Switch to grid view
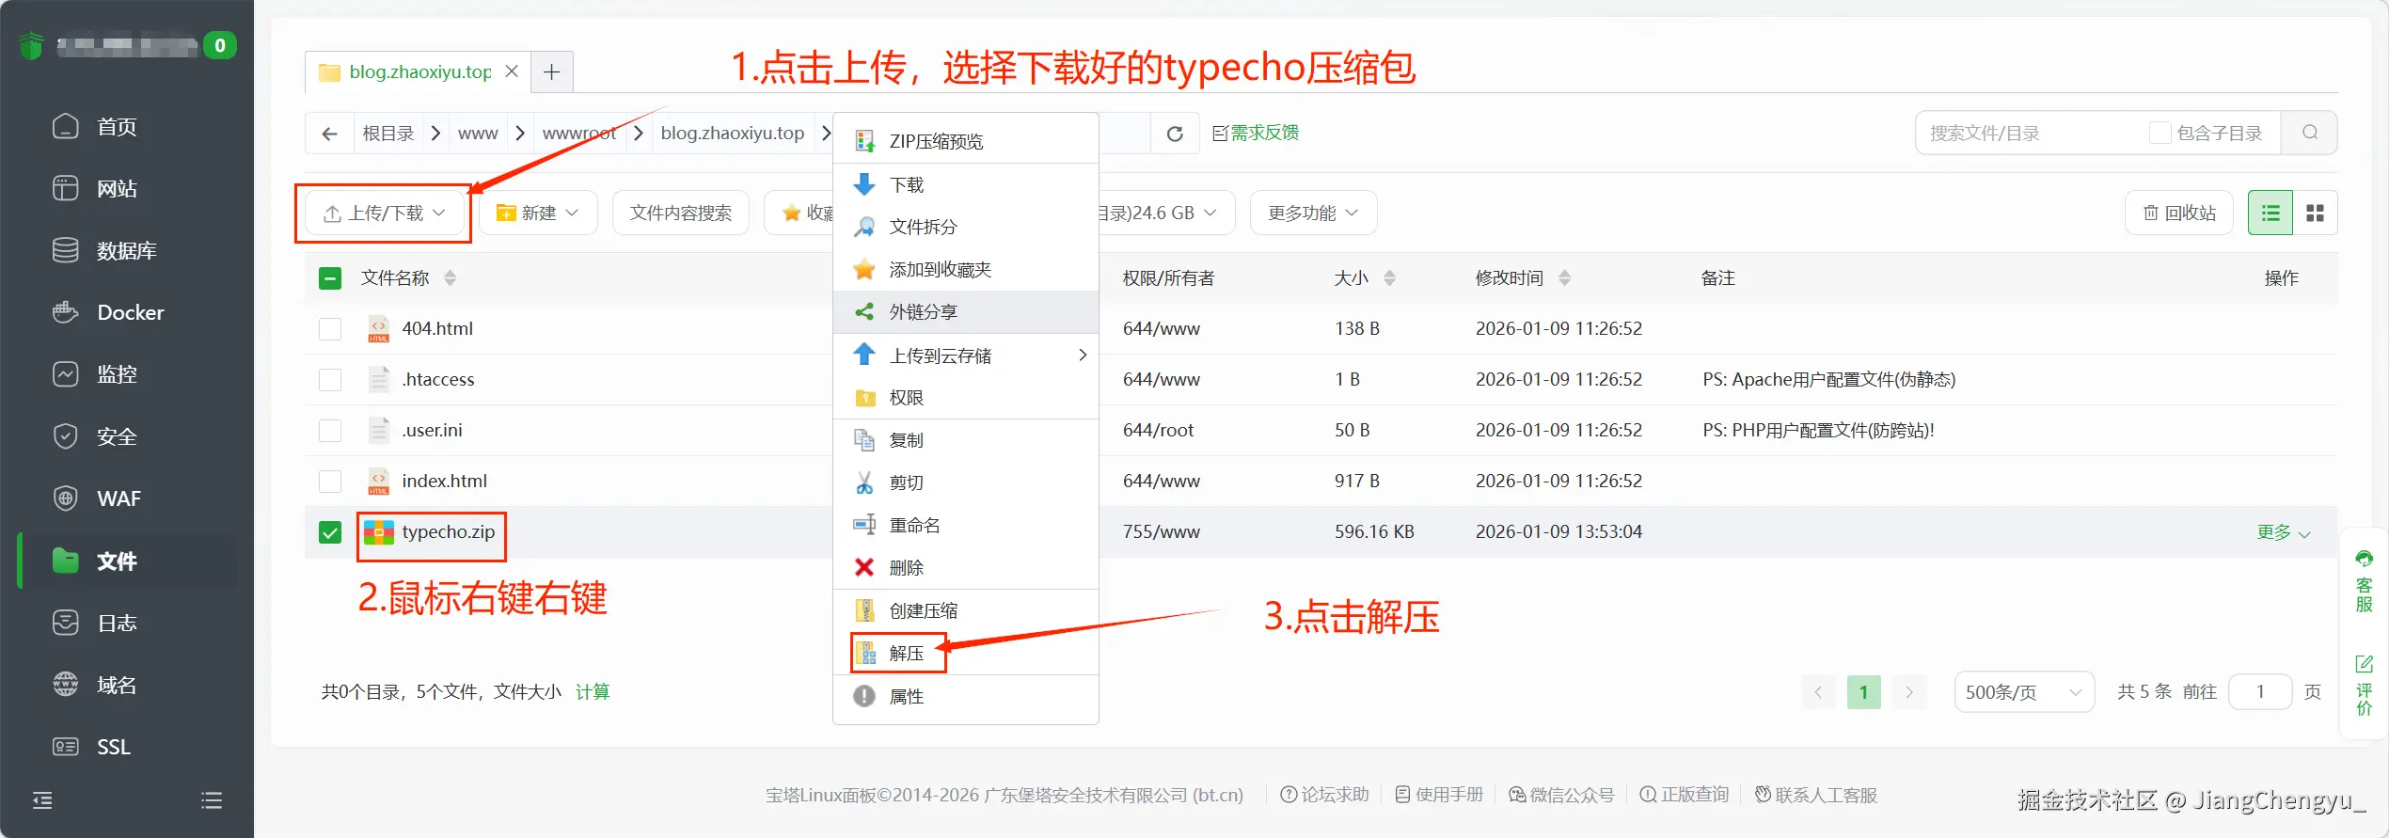 [x=2315, y=213]
